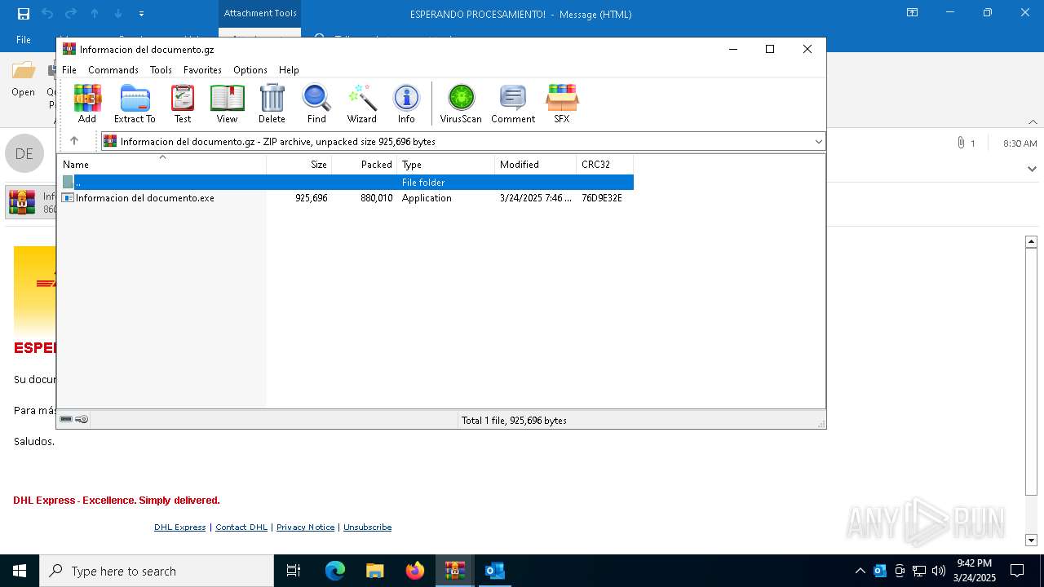Open WinRAR File menu
The width and height of the screenshot is (1044, 587).
pos(69,70)
